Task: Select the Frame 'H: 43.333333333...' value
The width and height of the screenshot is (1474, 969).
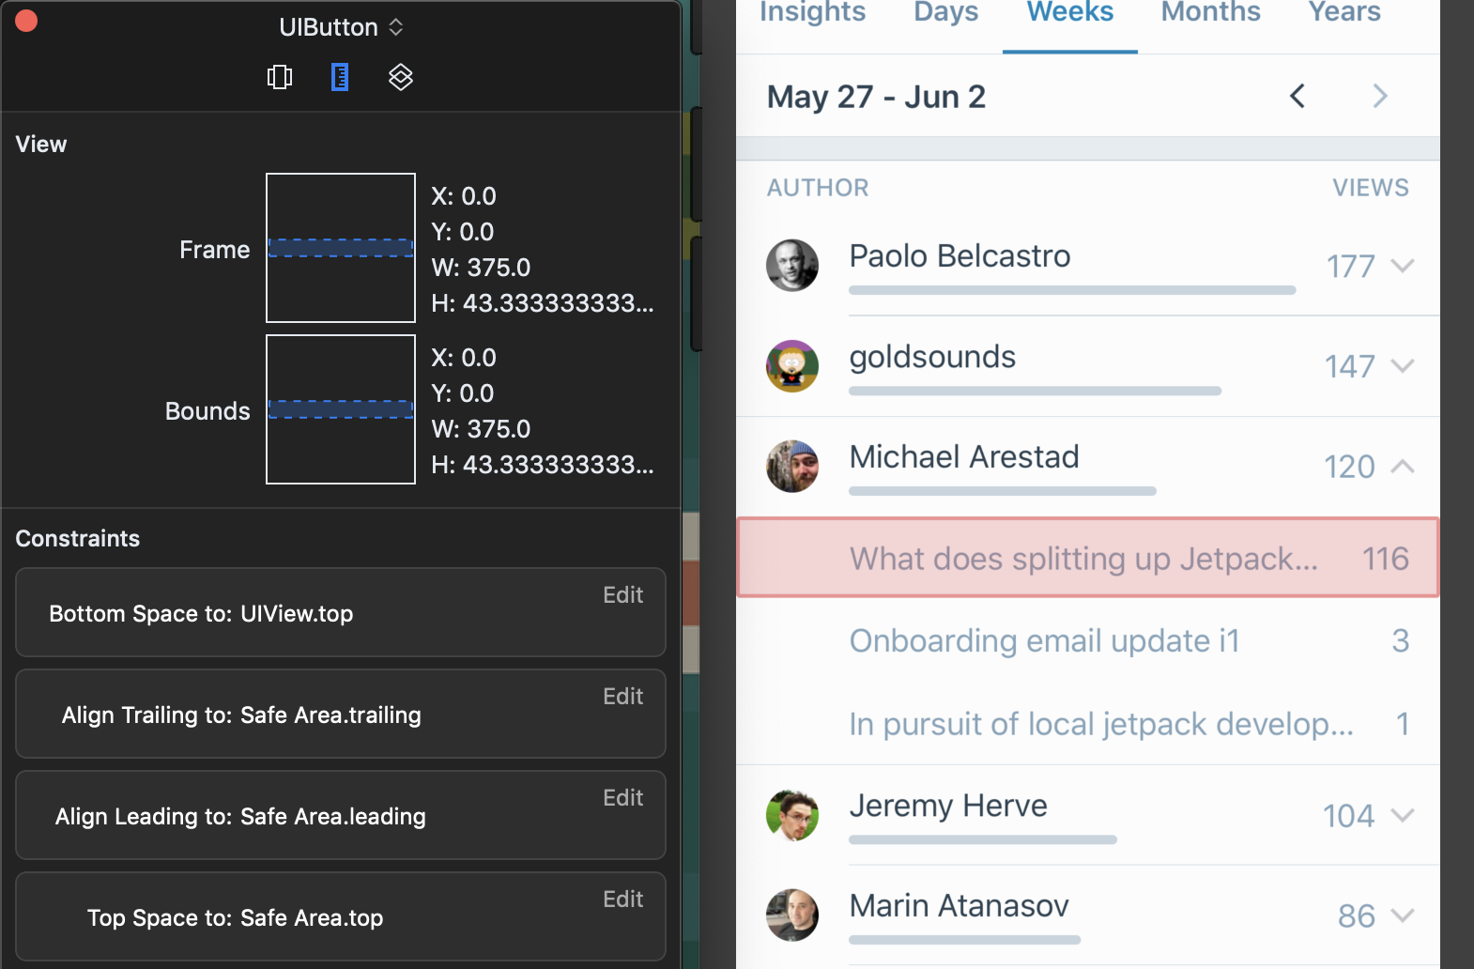Action: click(543, 303)
